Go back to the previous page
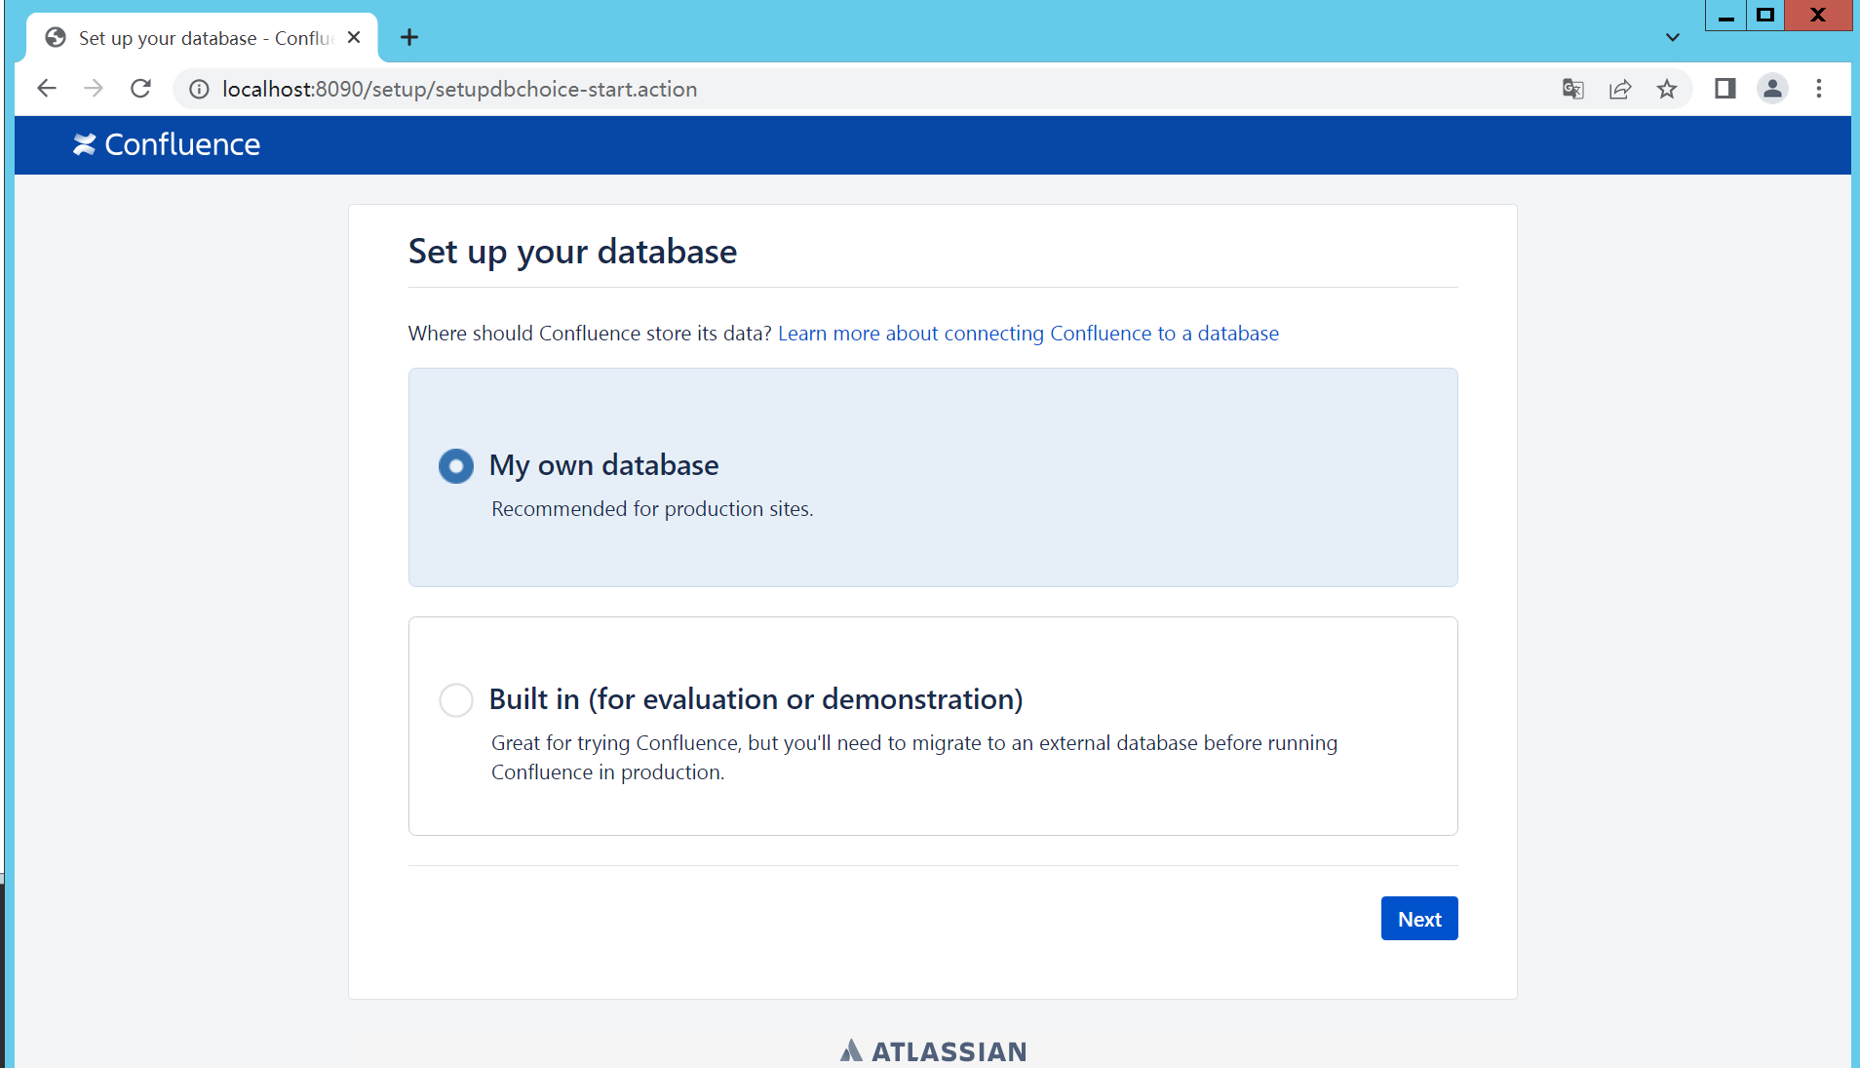This screenshot has width=1860, height=1068. click(x=46, y=89)
